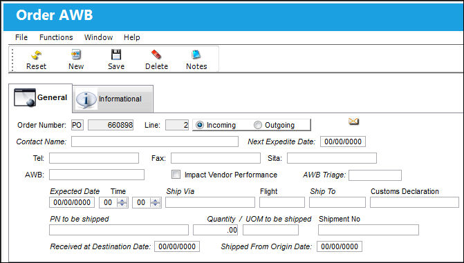Click the General tab window icon
The image size is (464, 263).
point(25,97)
